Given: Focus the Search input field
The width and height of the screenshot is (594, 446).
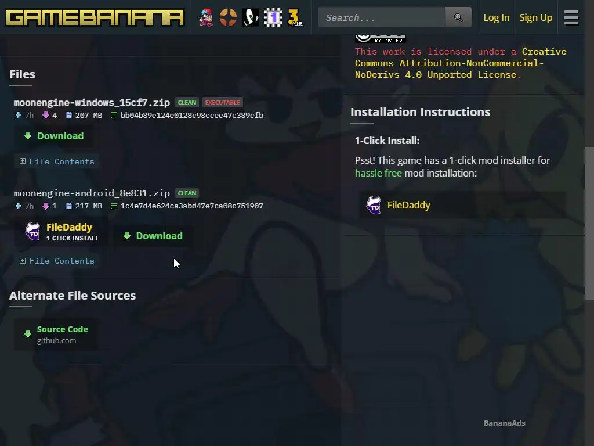Looking at the screenshot, I should [382, 17].
